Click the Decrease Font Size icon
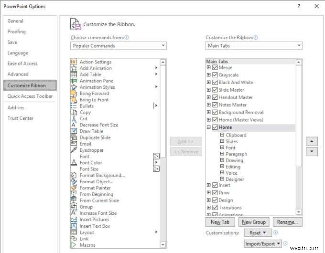325x253 pixels. 74,125
